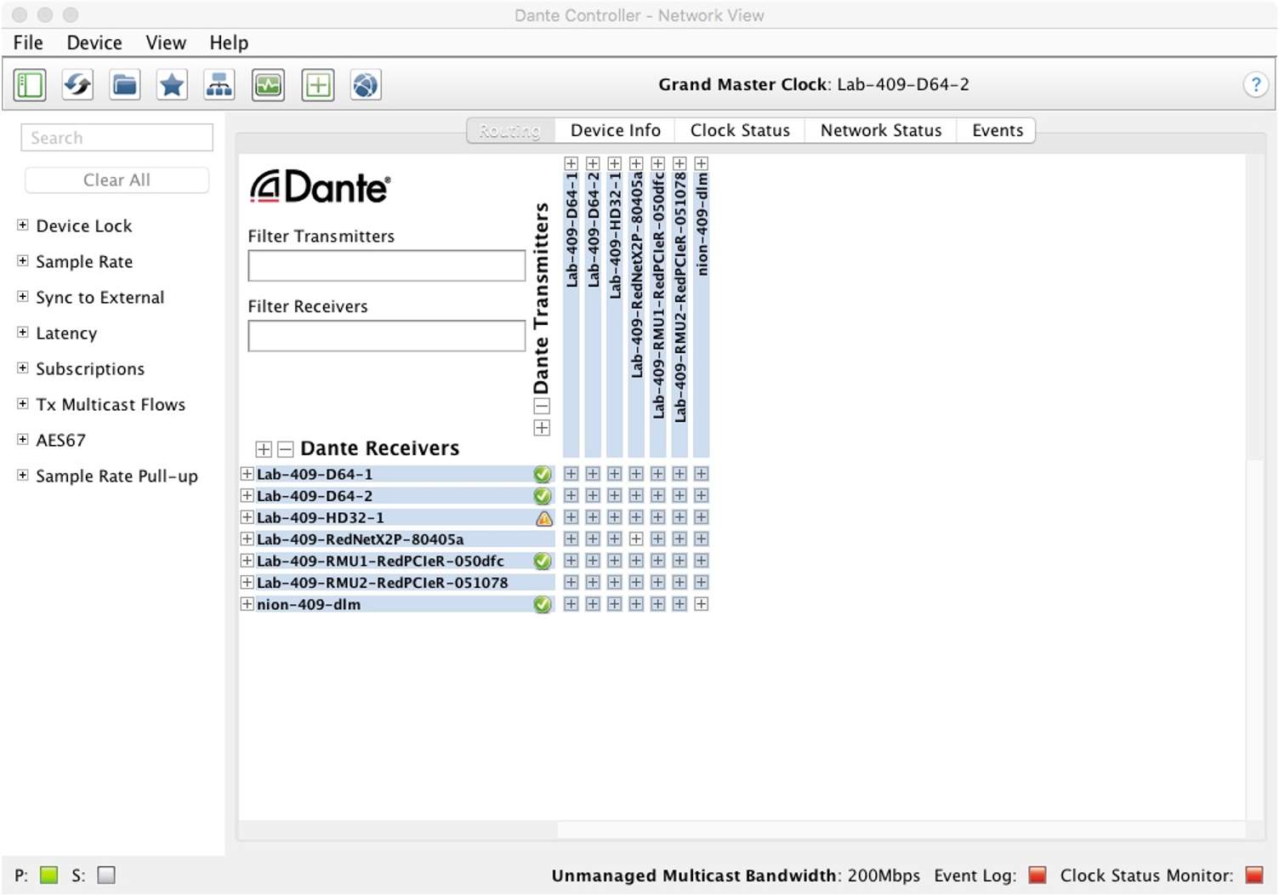Switch to the Clock Status tab
The width and height of the screenshot is (1279, 895).
tap(739, 130)
